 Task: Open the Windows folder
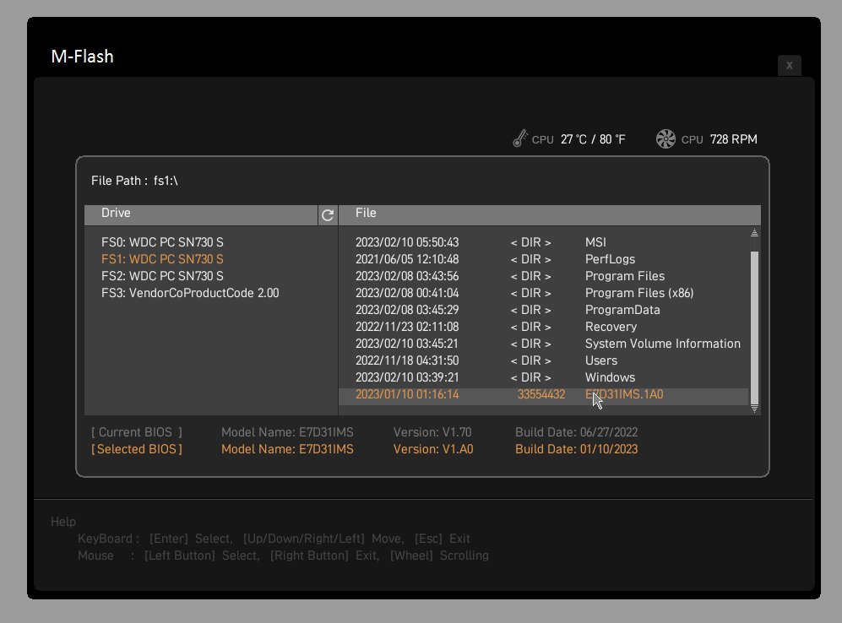point(610,377)
